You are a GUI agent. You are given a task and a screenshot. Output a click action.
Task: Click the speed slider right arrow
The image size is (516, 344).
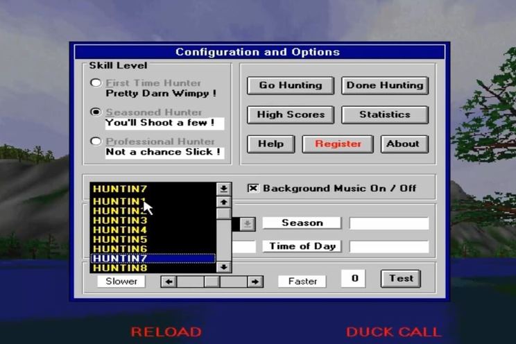point(255,282)
